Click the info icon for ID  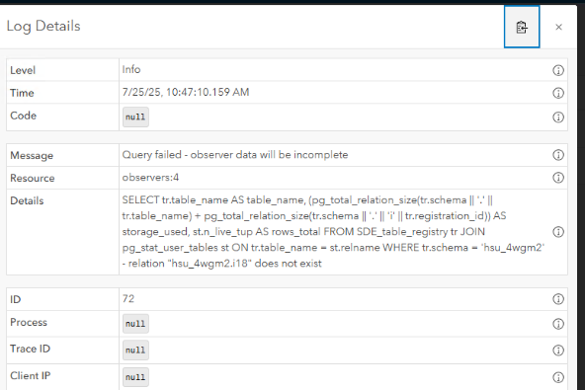(557, 298)
